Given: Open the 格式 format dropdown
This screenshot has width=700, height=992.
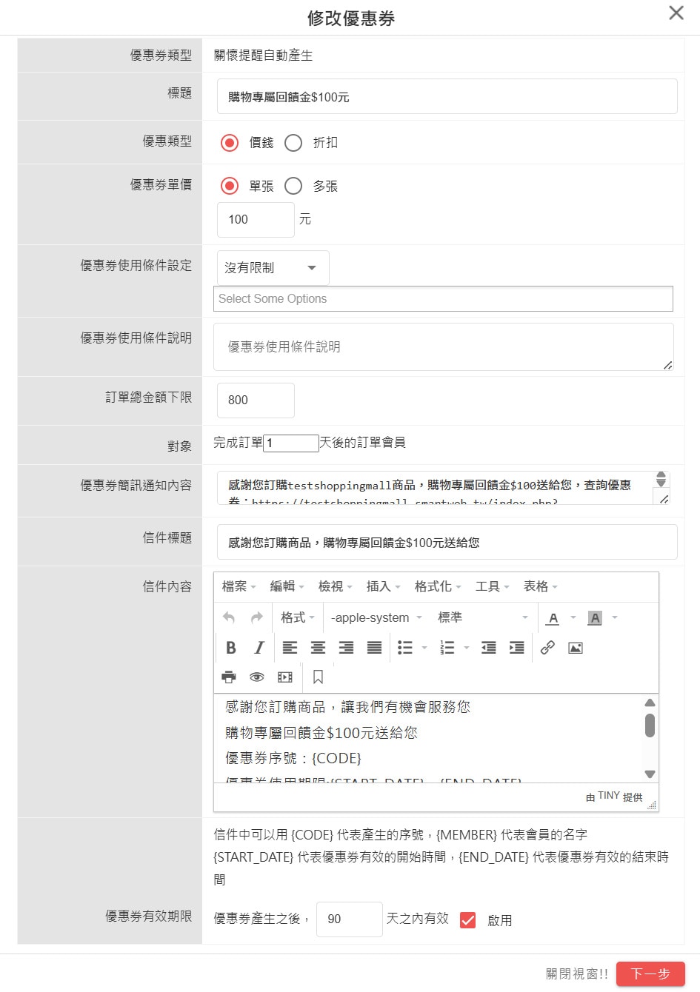Looking at the screenshot, I should [298, 617].
